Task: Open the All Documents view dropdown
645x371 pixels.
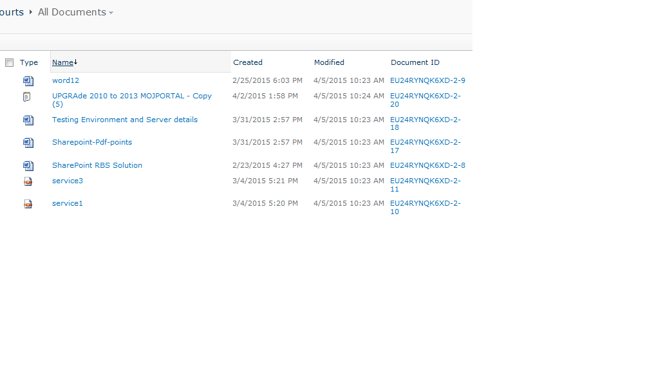Action: pyautogui.click(x=111, y=13)
